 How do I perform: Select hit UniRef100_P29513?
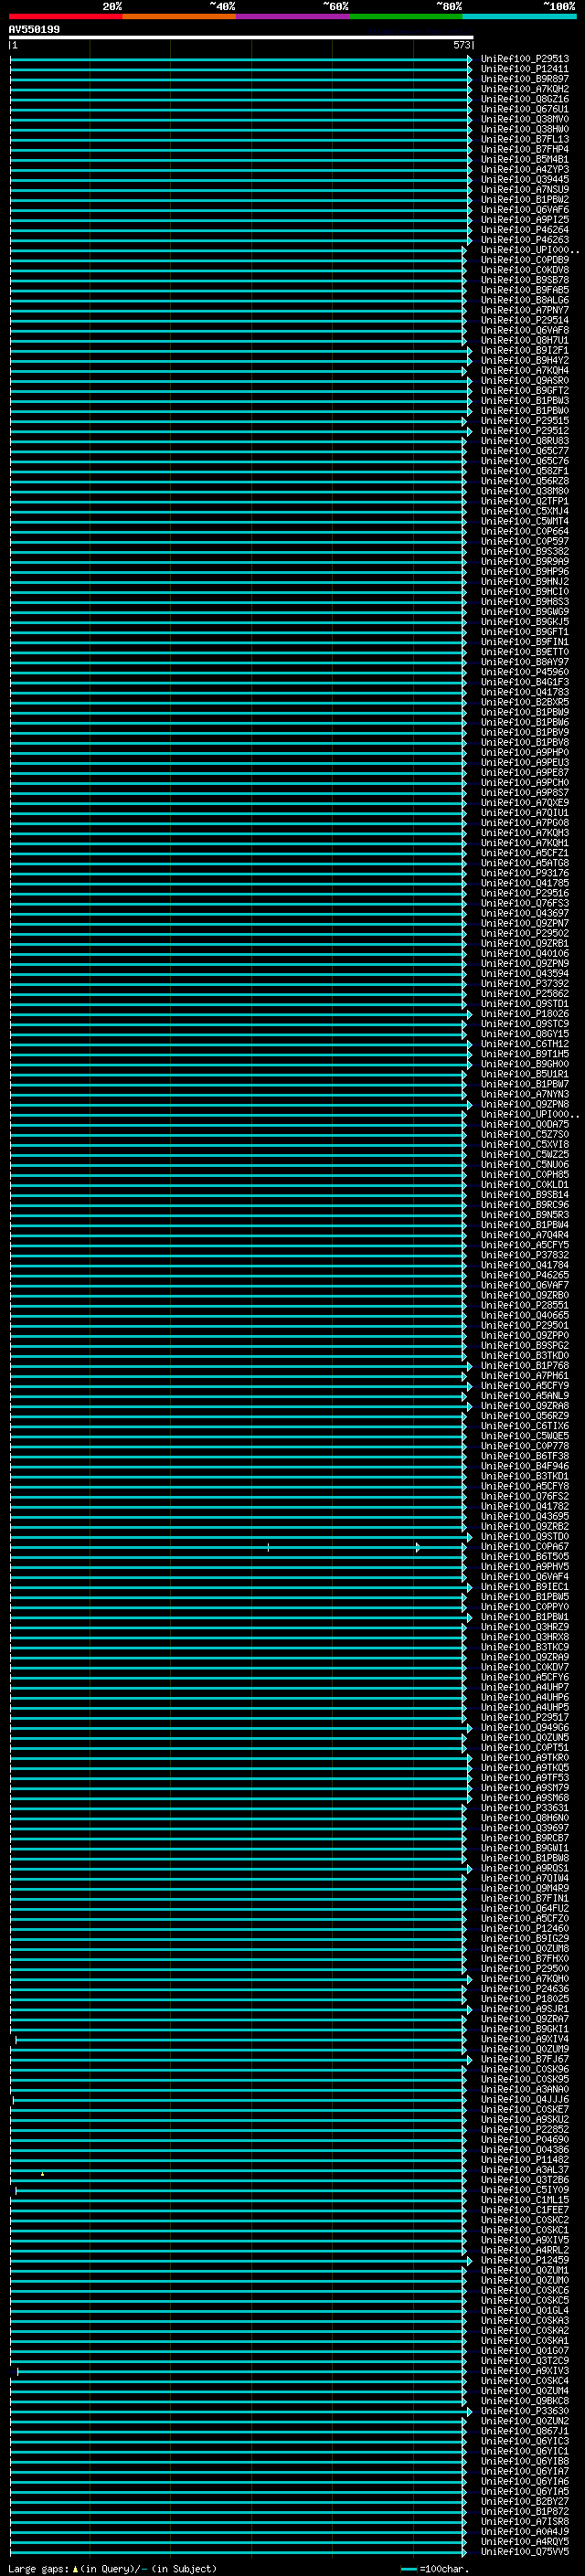point(524,59)
